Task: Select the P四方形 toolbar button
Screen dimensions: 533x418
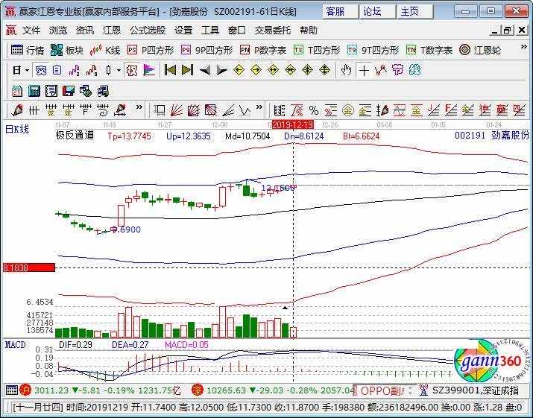Action: tap(151, 51)
